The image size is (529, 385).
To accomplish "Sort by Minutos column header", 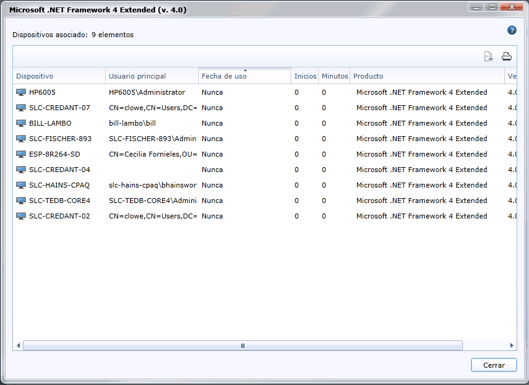I will click(334, 76).
